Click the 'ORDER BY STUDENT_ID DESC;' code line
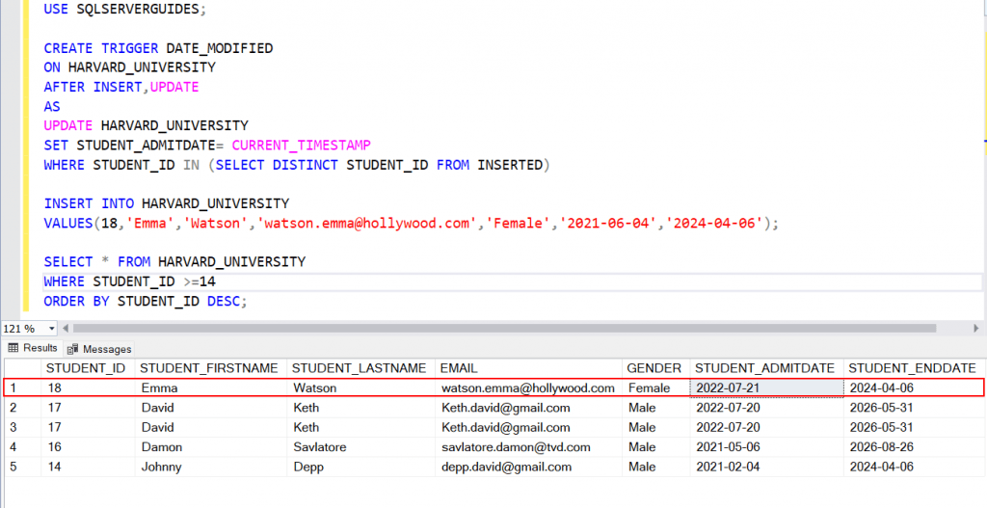Image resolution: width=987 pixels, height=508 pixels. click(146, 302)
